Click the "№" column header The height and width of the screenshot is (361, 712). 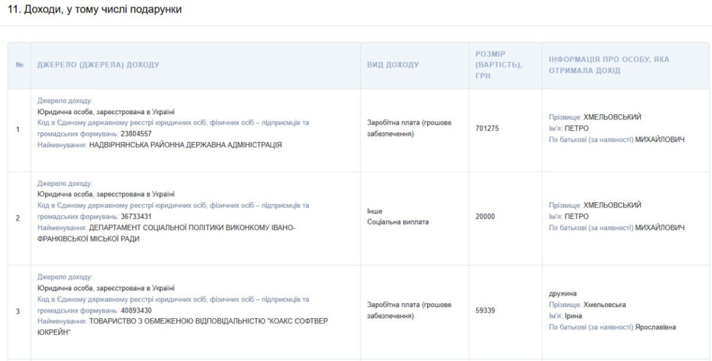pos(19,65)
